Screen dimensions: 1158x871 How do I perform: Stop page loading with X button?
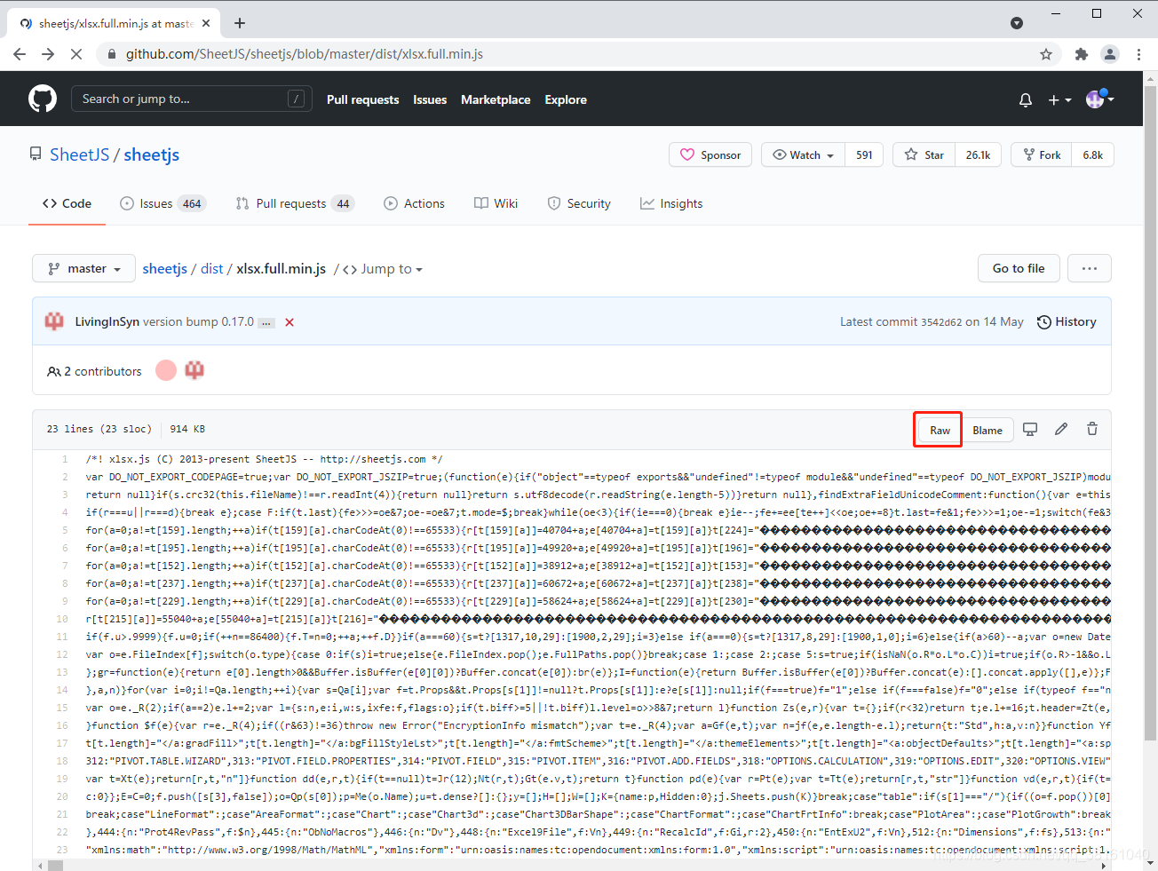[76, 54]
